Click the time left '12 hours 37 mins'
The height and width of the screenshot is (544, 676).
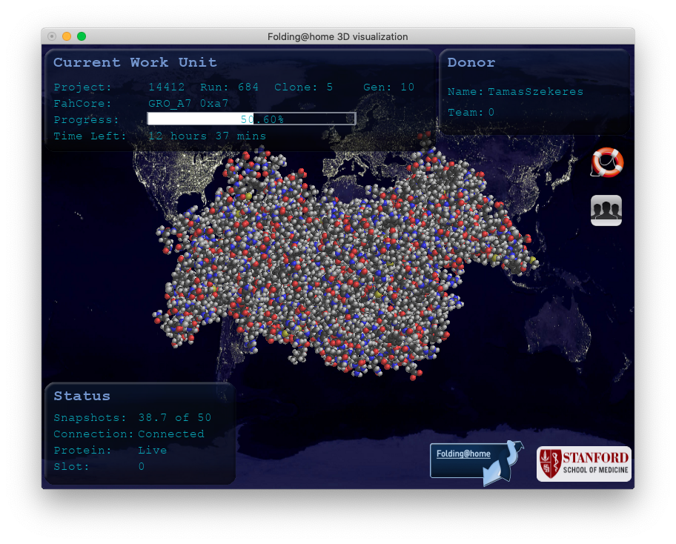click(x=207, y=136)
